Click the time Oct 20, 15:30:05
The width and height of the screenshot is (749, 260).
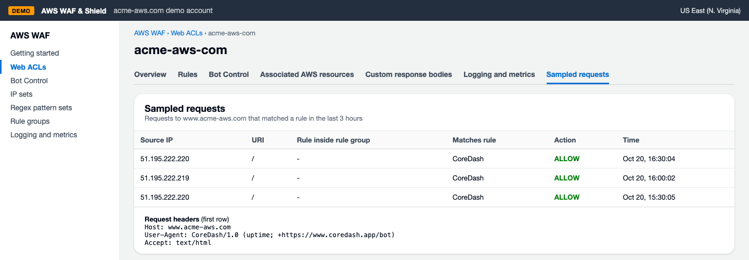point(649,197)
